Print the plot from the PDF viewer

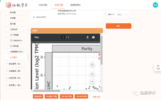click(93, 37)
